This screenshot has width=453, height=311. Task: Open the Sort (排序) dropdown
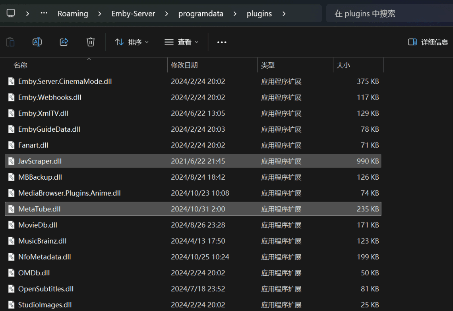(x=132, y=42)
